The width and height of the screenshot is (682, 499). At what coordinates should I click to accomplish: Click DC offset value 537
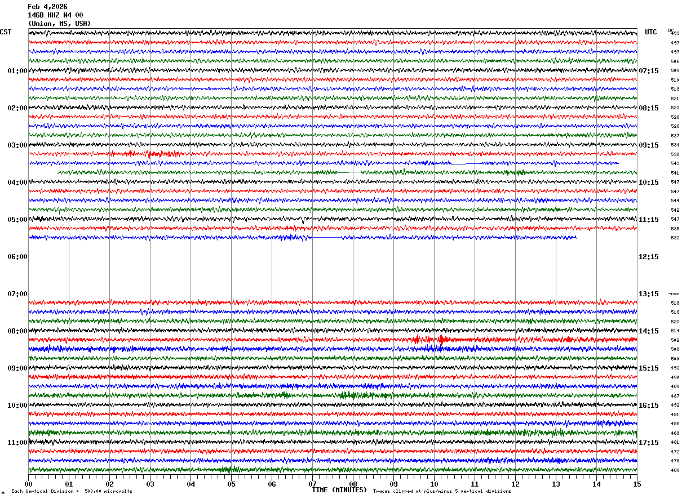(x=675, y=136)
